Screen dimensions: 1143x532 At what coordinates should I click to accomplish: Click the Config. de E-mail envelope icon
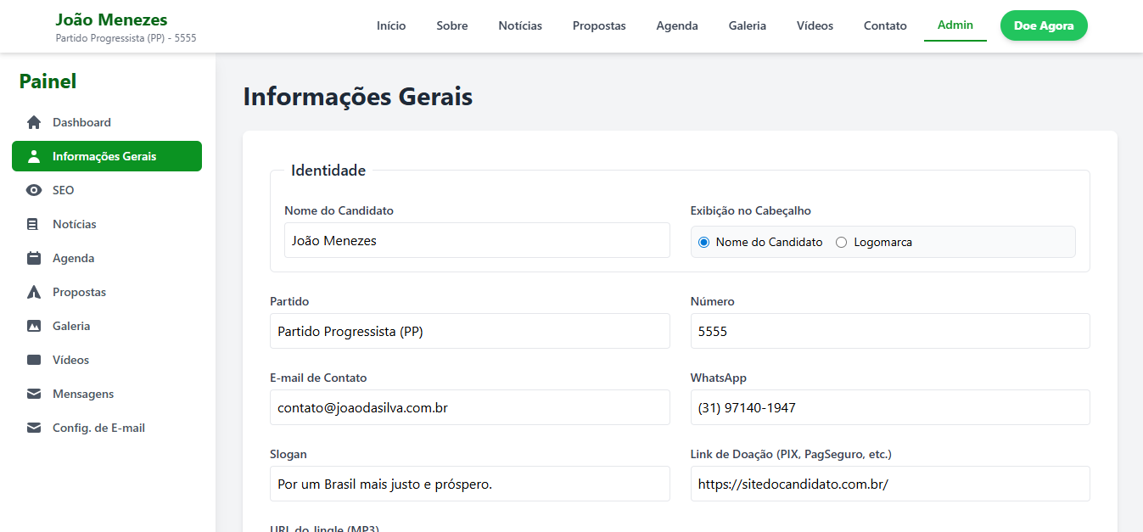point(34,428)
